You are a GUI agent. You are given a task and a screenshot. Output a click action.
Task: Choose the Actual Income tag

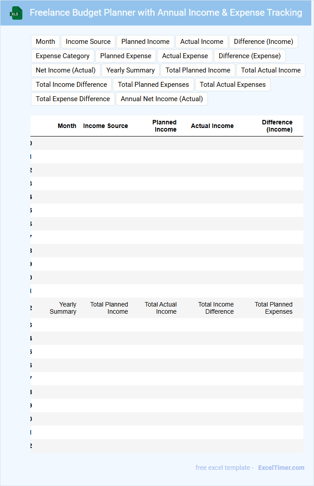click(x=202, y=42)
